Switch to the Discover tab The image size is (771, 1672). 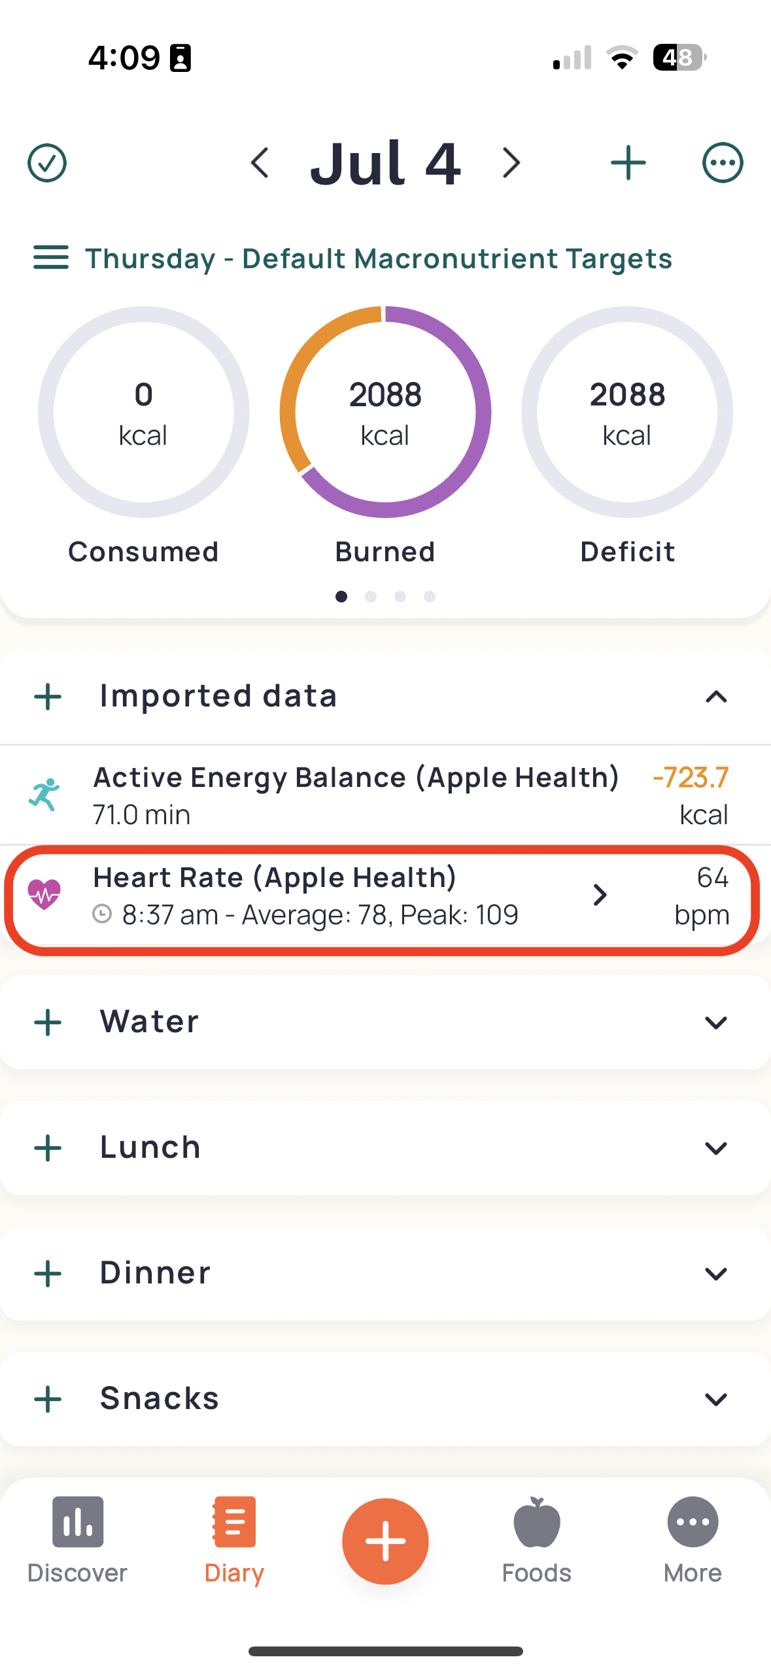(77, 1540)
